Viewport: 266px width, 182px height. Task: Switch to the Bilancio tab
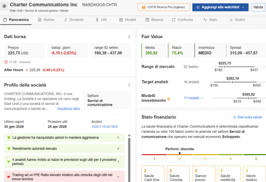153,20
